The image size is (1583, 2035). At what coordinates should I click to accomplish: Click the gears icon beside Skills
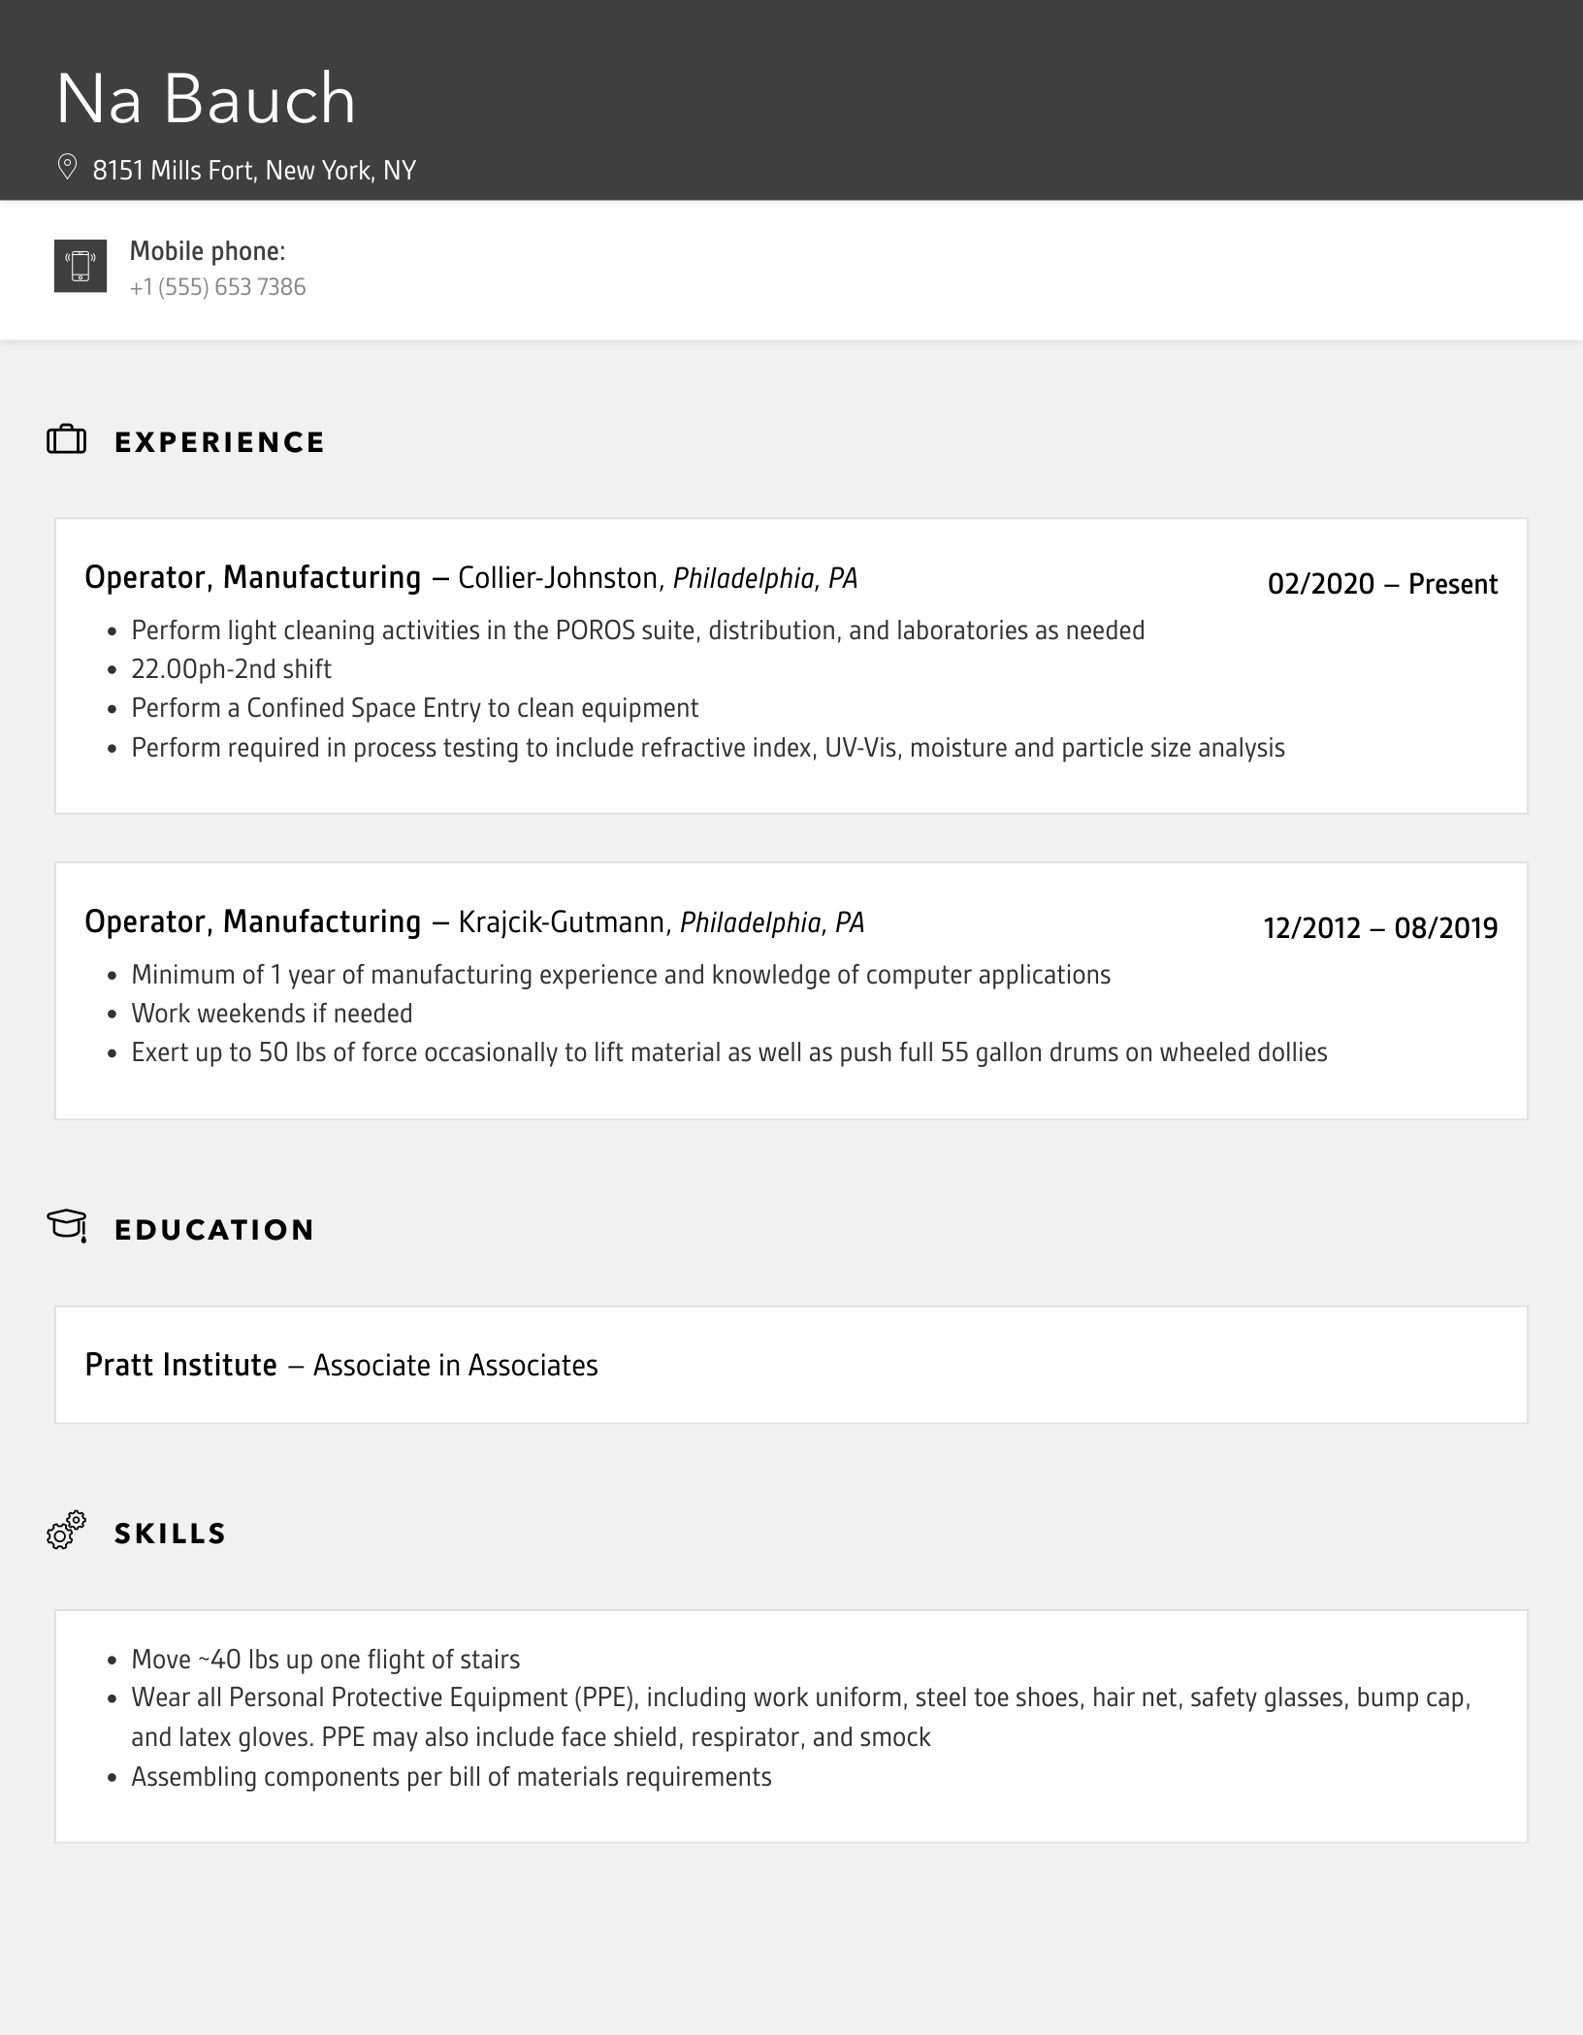coord(66,1531)
